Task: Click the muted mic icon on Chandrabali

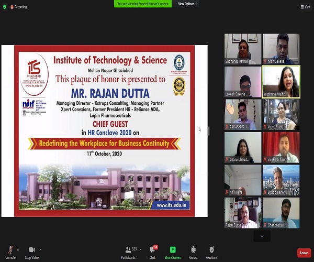Action: click(265, 225)
